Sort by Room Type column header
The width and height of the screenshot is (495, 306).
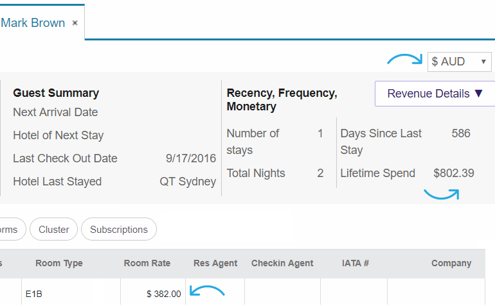[59, 263]
